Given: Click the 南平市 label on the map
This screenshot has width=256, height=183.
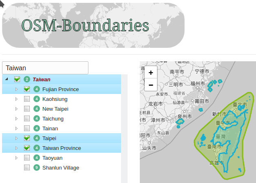Looking at the screenshot, I should click(177, 71).
